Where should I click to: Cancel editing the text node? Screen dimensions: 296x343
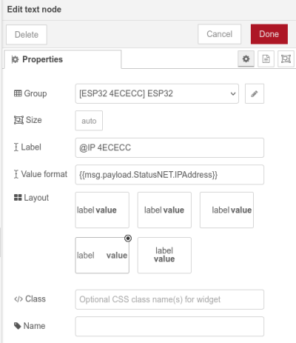(x=219, y=34)
